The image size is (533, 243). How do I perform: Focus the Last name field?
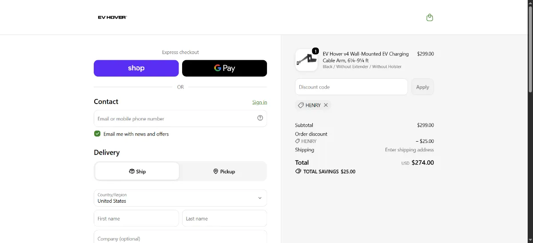pos(225,218)
